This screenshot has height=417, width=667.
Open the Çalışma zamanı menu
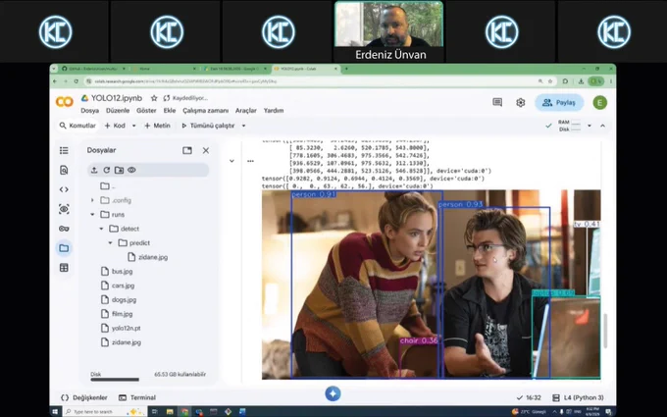click(205, 110)
